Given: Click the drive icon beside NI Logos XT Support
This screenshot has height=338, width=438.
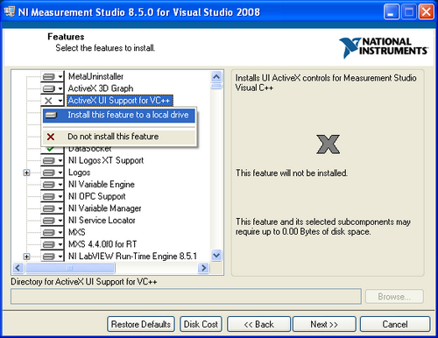Looking at the screenshot, I should [x=48, y=160].
